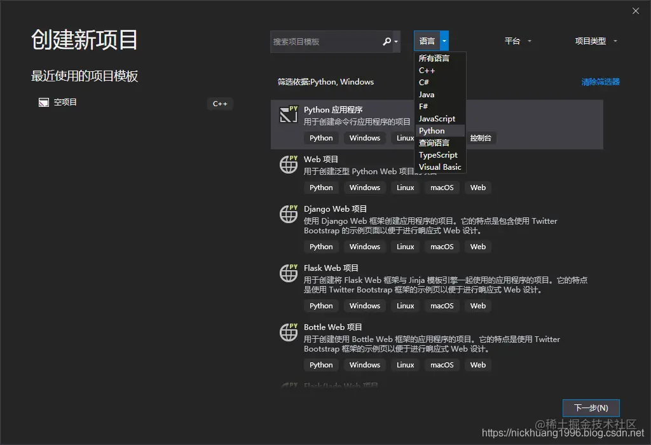Click macOS tag under Web 项目

pyautogui.click(x=442, y=188)
